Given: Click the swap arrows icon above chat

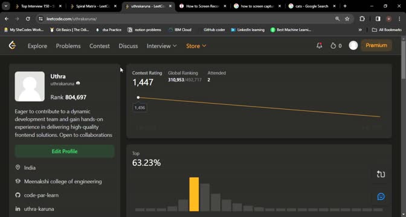Looking at the screenshot, I should click(x=381, y=174).
